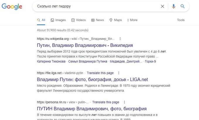Screen dimensions: 199x120
Task: Click Translate this page for file.liga.net
Action: click(100, 73)
